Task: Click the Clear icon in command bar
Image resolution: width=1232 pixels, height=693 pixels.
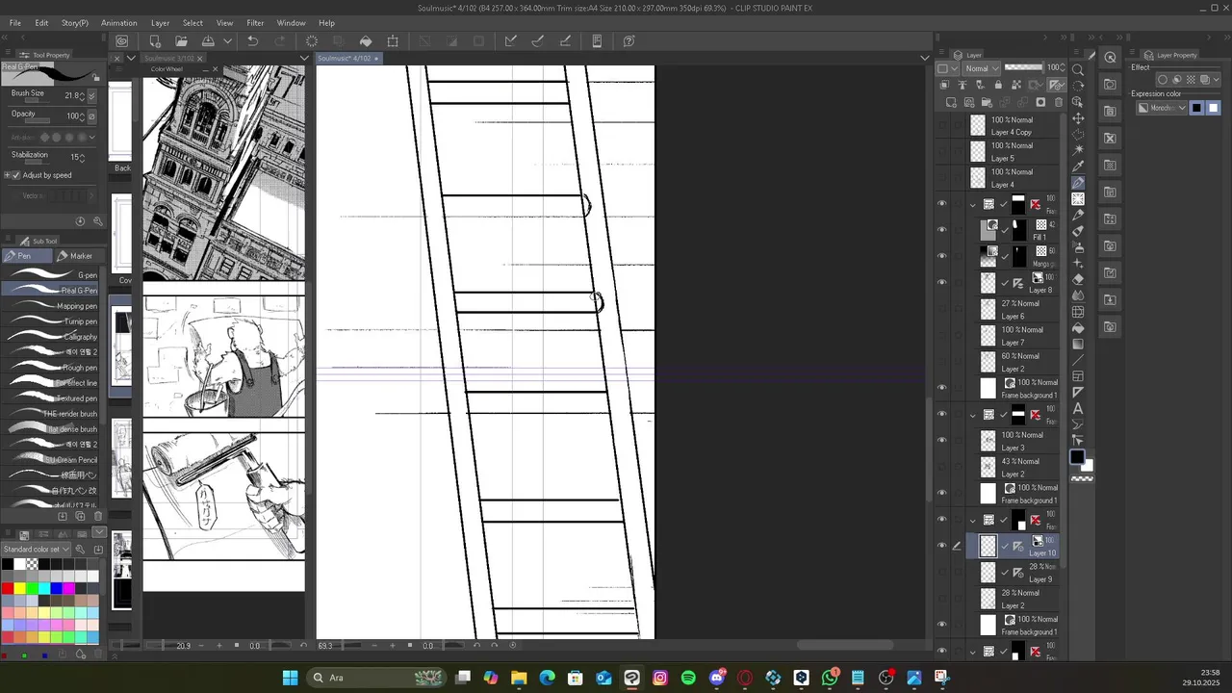Action: (311, 41)
